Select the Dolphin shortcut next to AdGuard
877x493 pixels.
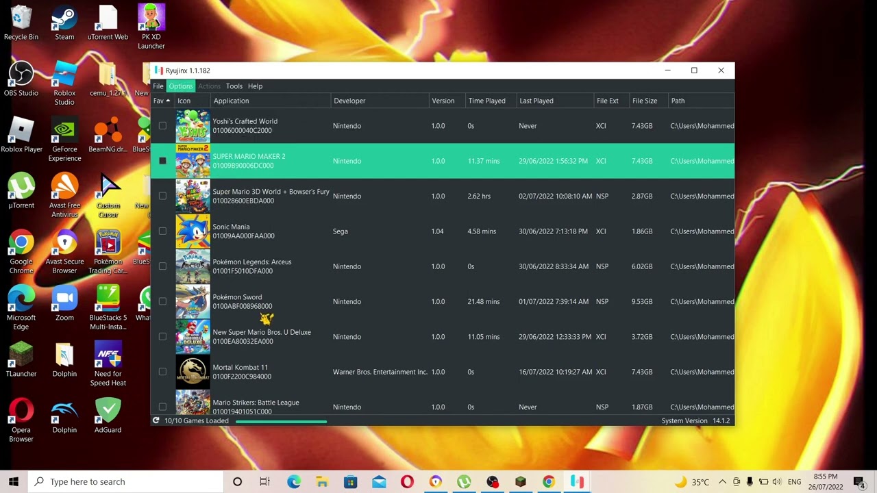click(x=64, y=416)
